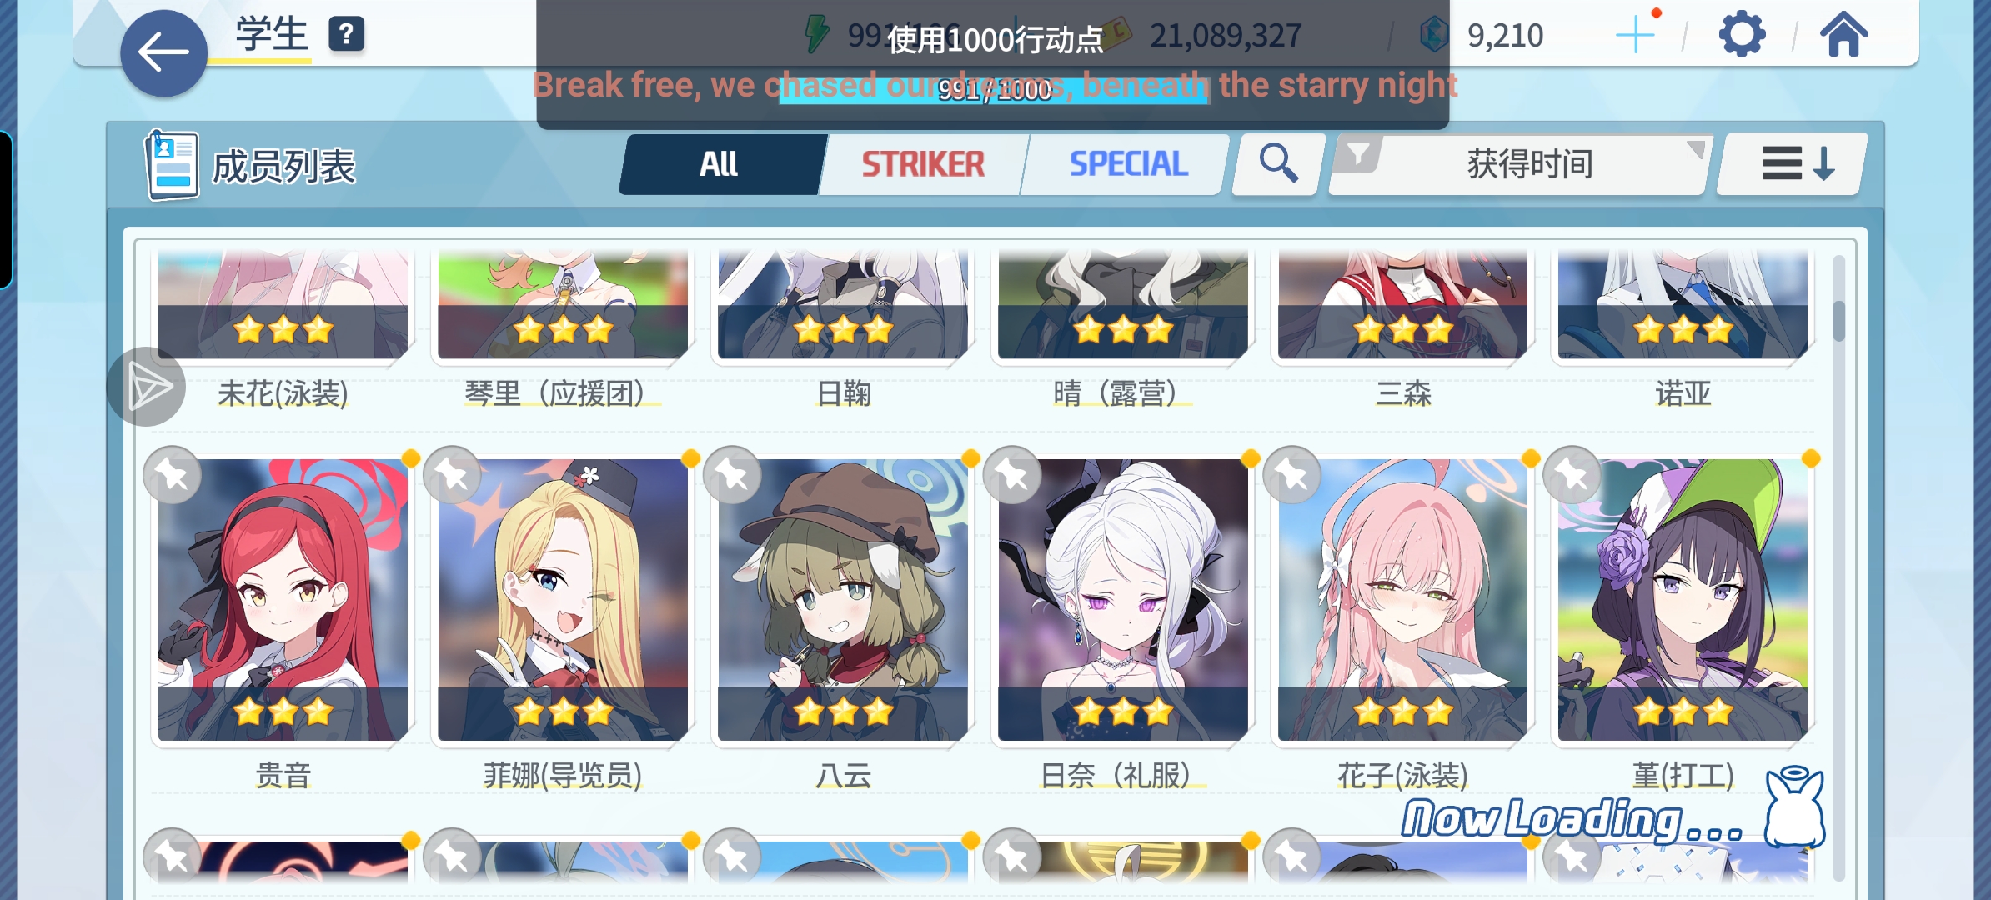Image resolution: width=1991 pixels, height=900 pixels.
Task: Open the settings gear icon
Action: pos(1742,35)
